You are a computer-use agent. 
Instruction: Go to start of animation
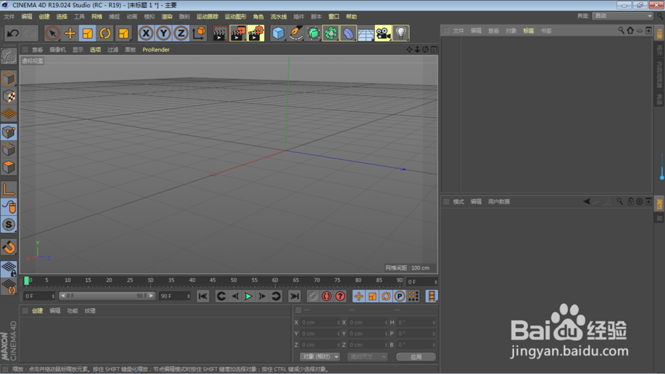pos(203,296)
